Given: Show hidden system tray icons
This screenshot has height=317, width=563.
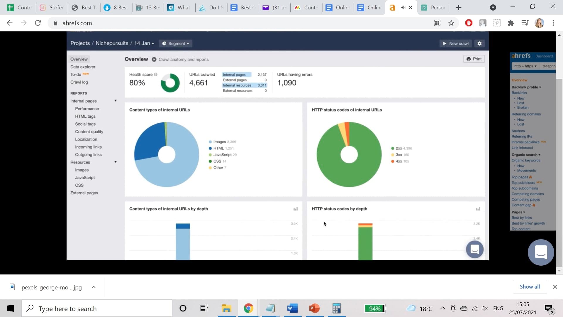Looking at the screenshot, I should (x=443, y=308).
